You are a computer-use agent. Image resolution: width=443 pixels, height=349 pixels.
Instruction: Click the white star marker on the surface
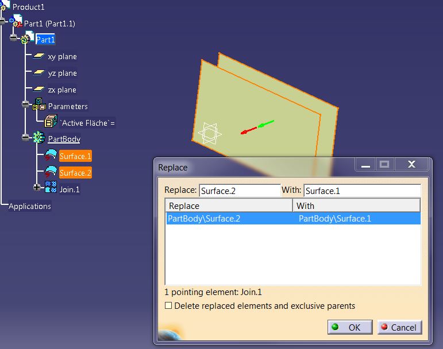click(x=210, y=133)
